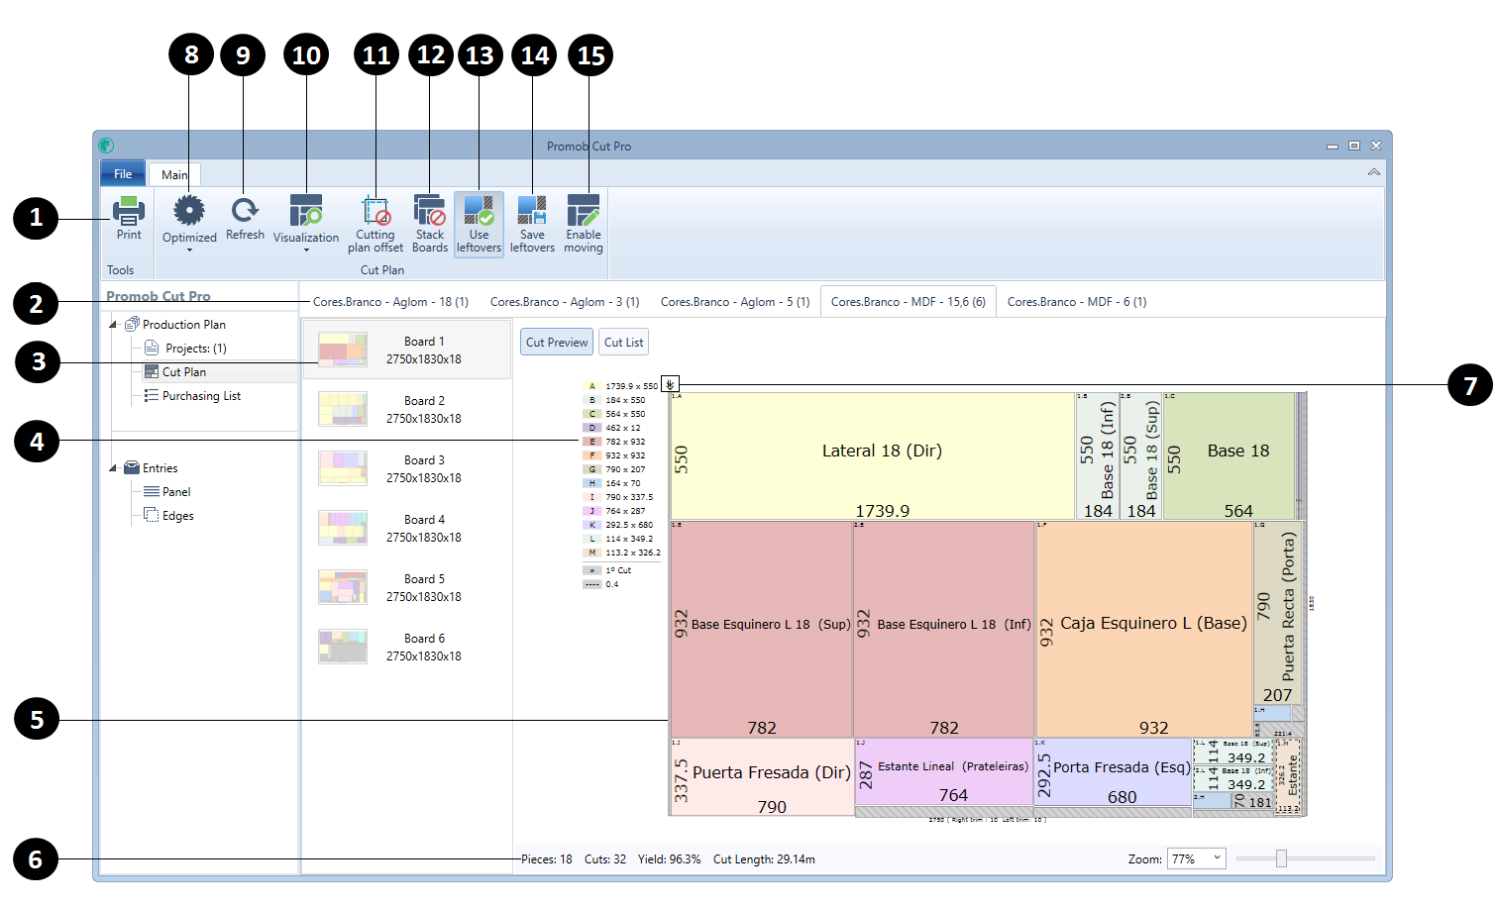Click the Puerta Fresada (Dir) piece

click(x=762, y=776)
